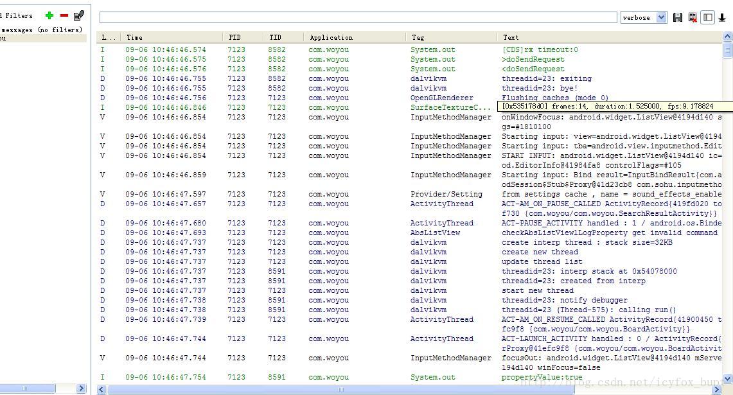The width and height of the screenshot is (733, 395).
Task: Click the Provider/Setting tag
Action: [x=446, y=194]
